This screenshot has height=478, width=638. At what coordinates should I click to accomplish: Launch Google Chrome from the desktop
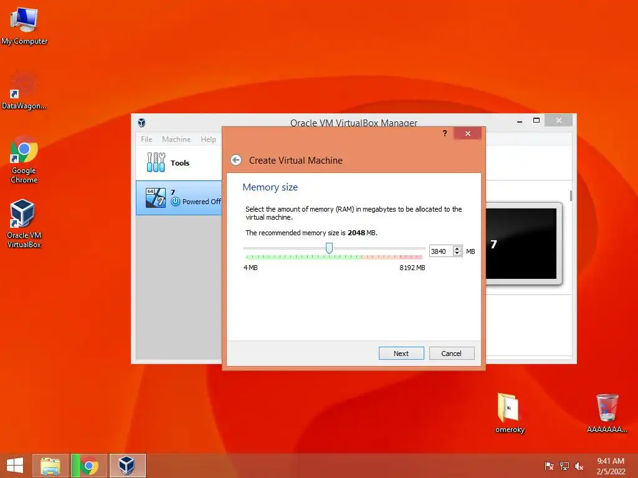point(24,159)
